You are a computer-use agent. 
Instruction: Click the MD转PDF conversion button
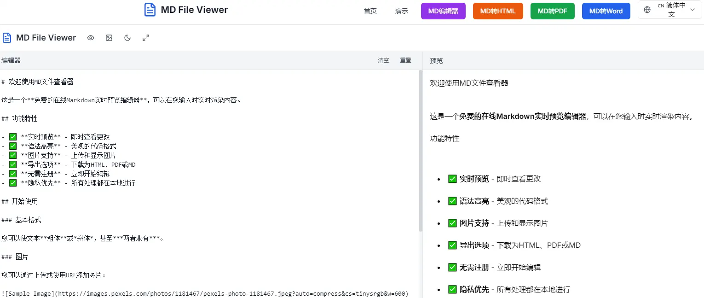[x=552, y=11]
